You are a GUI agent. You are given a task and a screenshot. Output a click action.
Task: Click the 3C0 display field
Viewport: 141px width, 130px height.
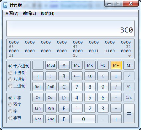pos(70,28)
